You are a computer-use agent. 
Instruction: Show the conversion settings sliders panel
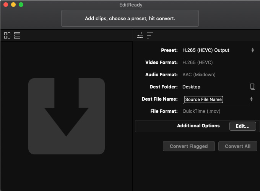tap(140, 35)
